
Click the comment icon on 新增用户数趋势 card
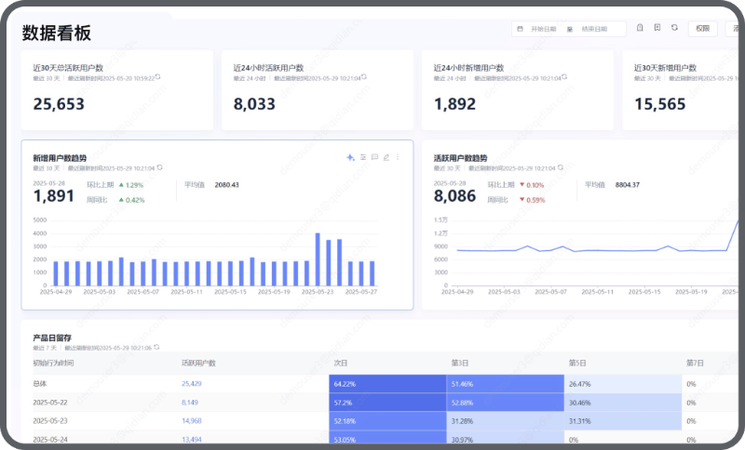(x=374, y=157)
